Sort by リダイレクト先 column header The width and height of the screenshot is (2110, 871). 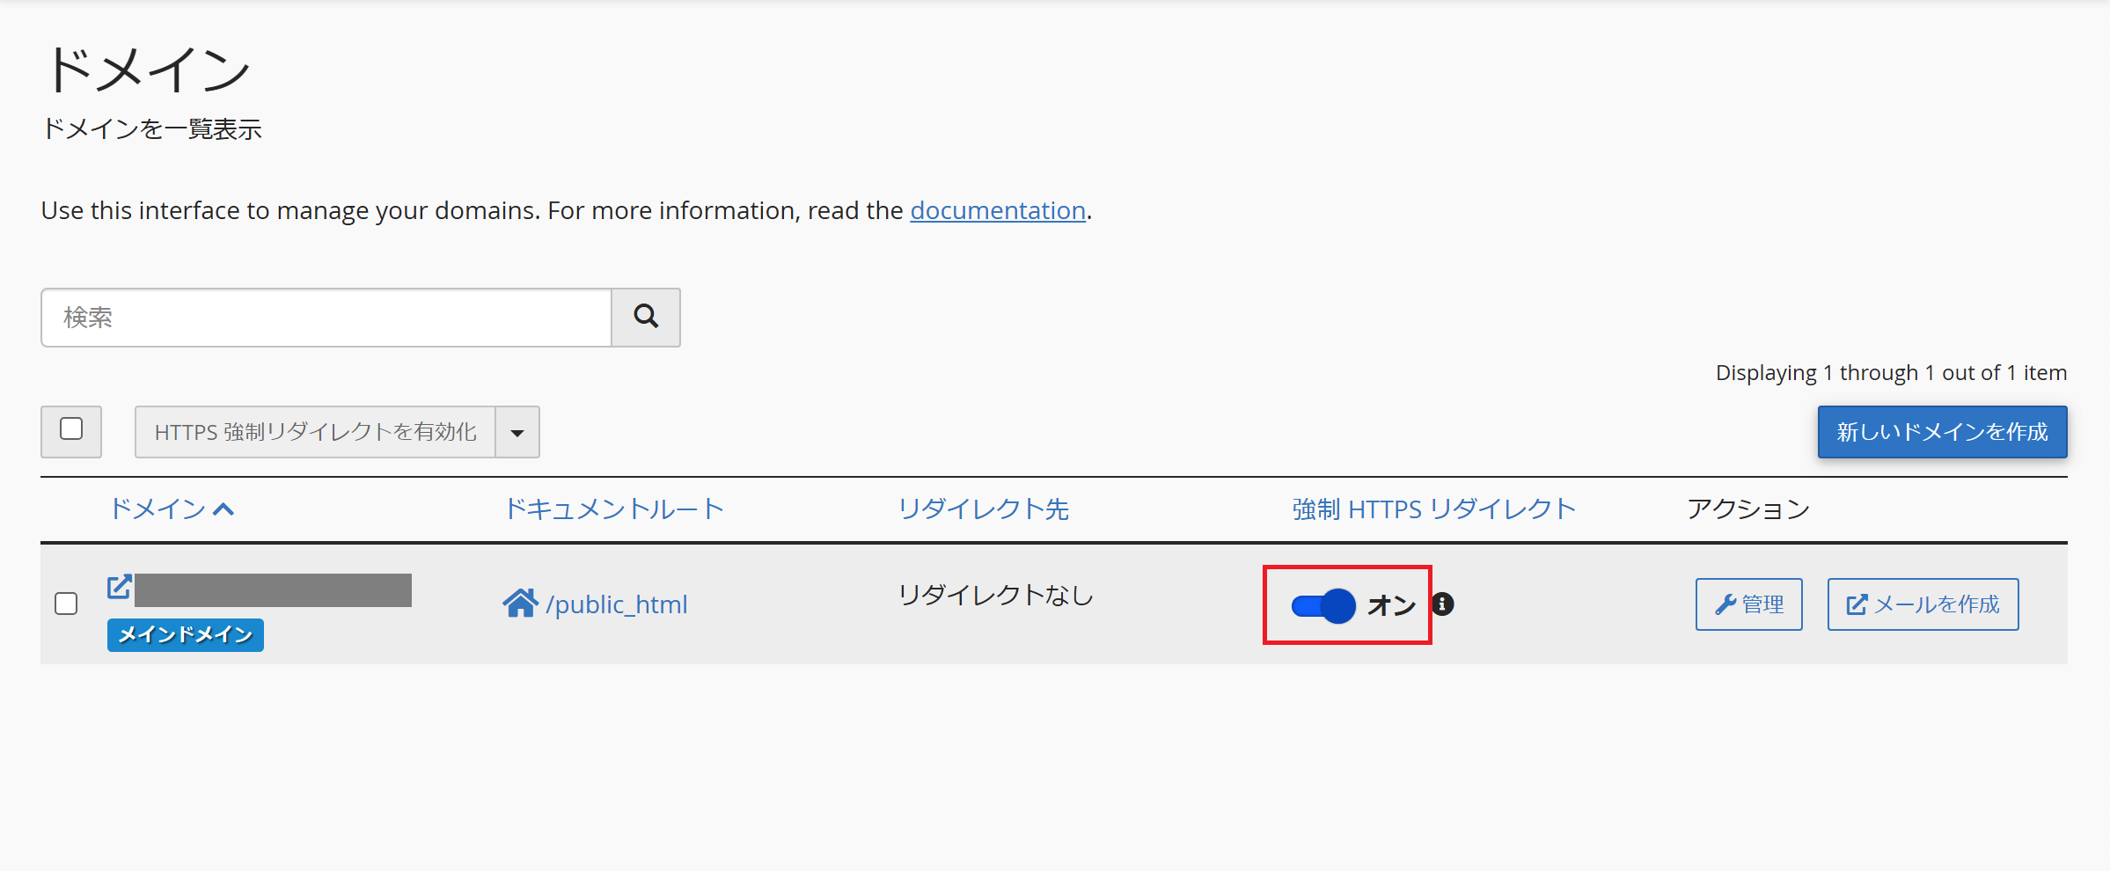click(x=983, y=509)
